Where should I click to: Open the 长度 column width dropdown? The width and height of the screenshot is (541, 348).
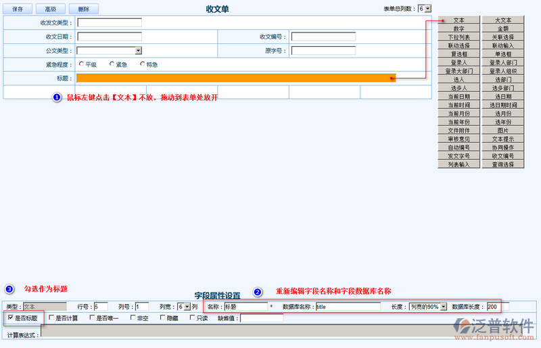[443, 307]
